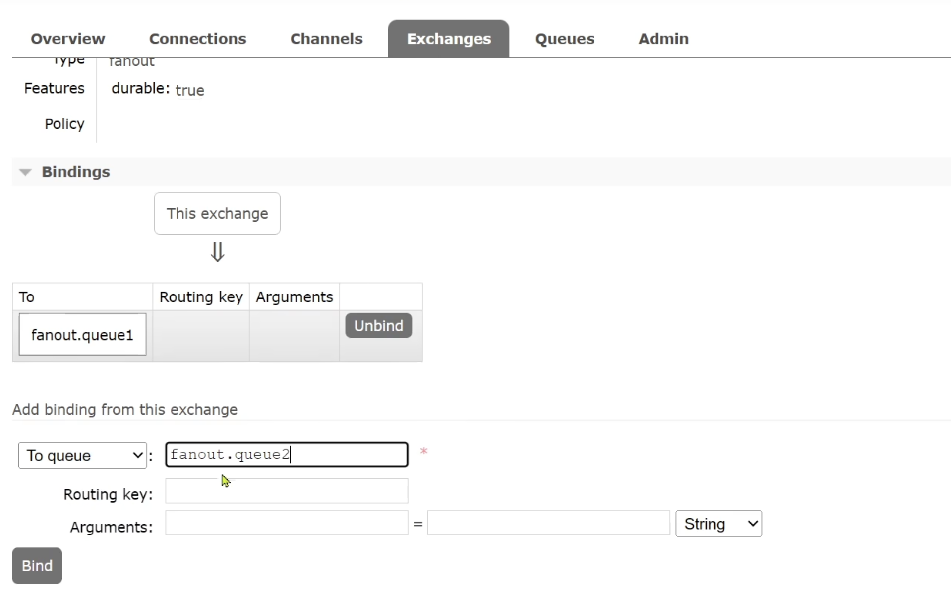The width and height of the screenshot is (951, 593).
Task: Select the Exchanges tab
Action: [448, 39]
